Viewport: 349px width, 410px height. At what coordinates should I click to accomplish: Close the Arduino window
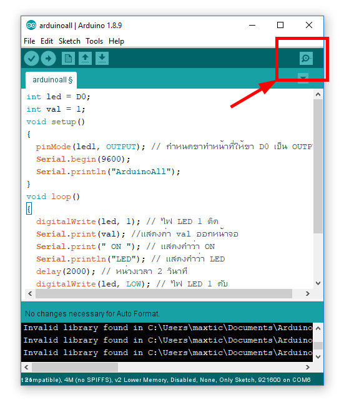pyautogui.click(x=309, y=25)
